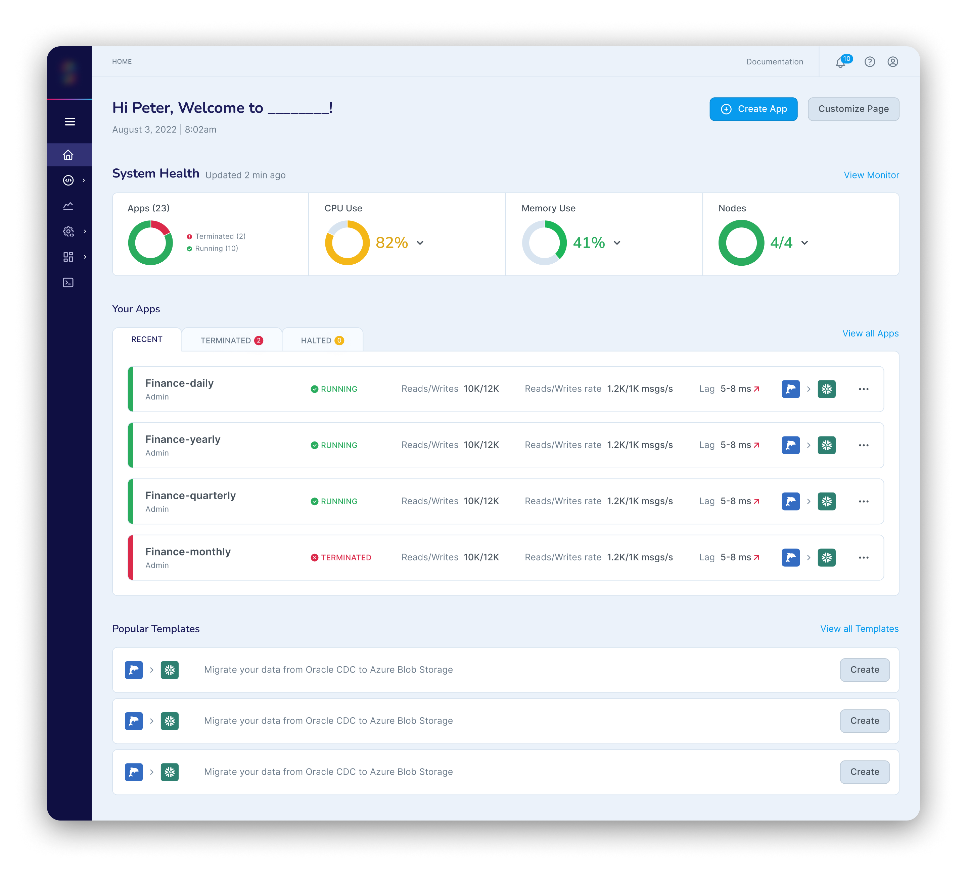This screenshot has height=895, width=967.
Task: Switch to the HALTED tab
Action: click(x=322, y=340)
